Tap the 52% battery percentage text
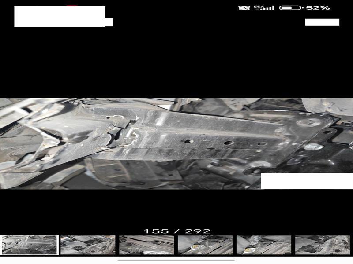Viewport: 353px width, 264px height. [x=318, y=8]
